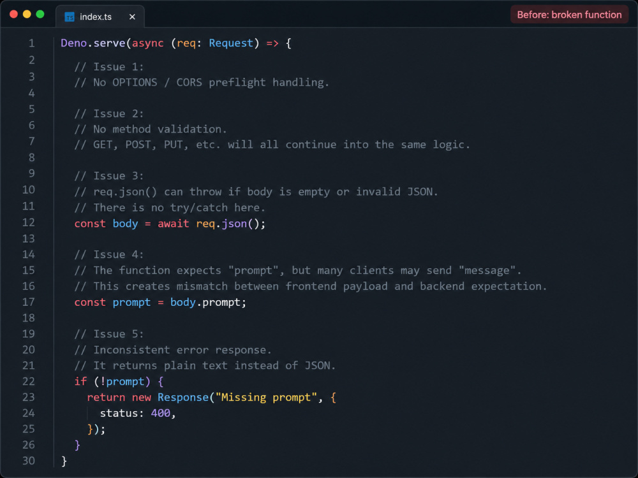The width and height of the screenshot is (638, 478).
Task: Click the 'Inconsistent error response.' comment
Action: pyautogui.click(x=172, y=350)
